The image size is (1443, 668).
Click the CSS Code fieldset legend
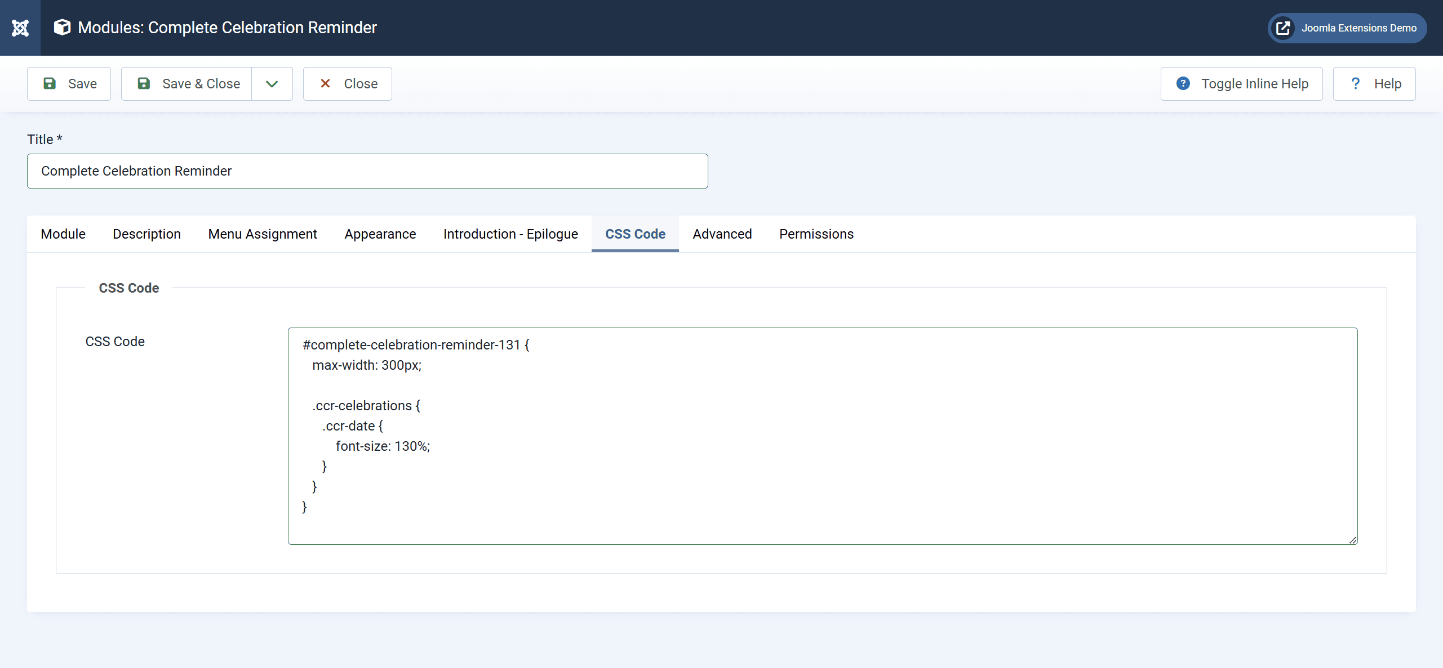pyautogui.click(x=129, y=288)
